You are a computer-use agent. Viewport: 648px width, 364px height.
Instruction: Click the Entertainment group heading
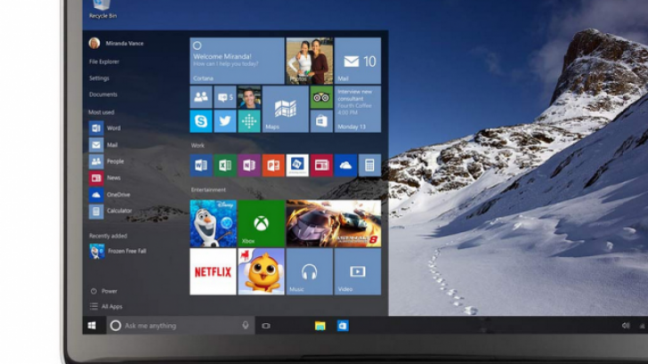(208, 190)
